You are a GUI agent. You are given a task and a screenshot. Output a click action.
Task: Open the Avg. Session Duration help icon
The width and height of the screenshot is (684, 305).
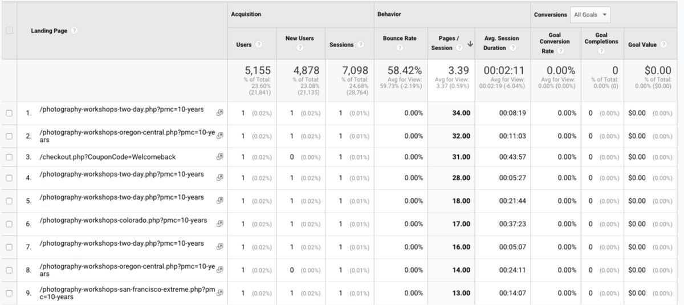pyautogui.click(x=512, y=47)
